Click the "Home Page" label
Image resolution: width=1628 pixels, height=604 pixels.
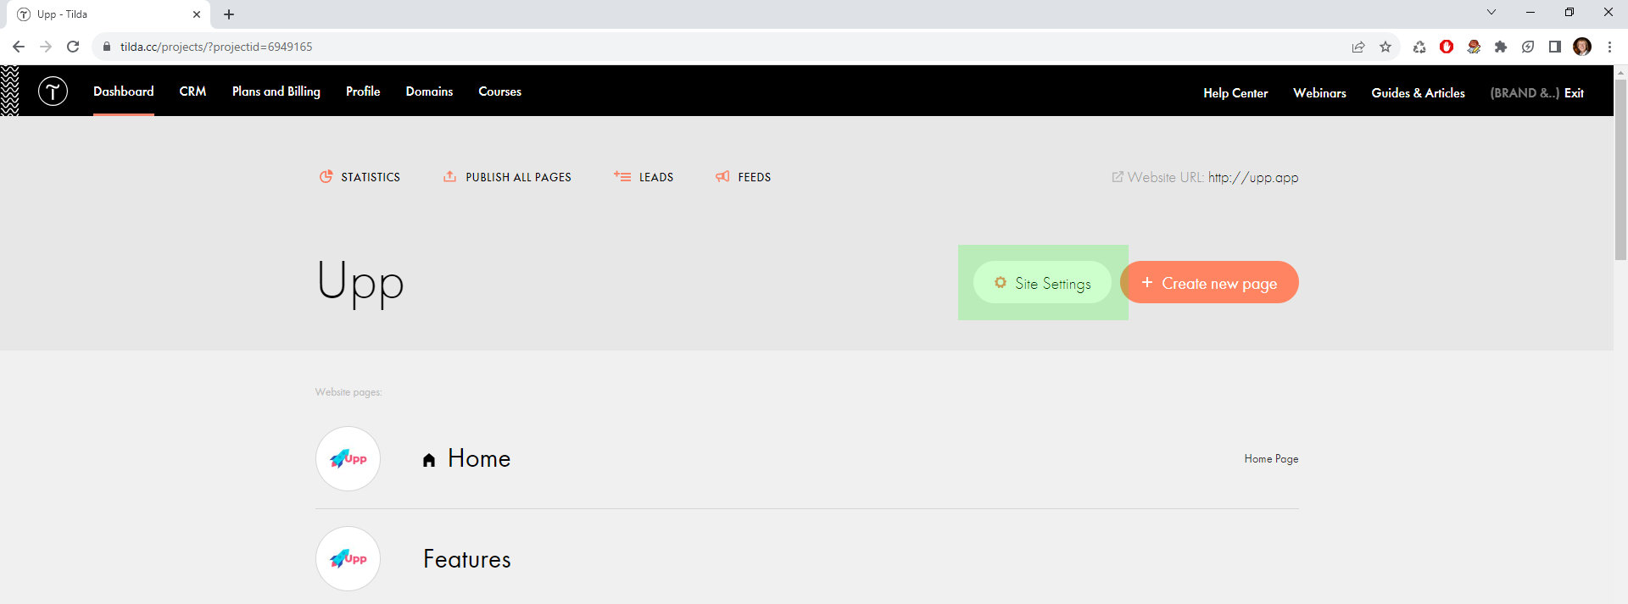(1271, 458)
